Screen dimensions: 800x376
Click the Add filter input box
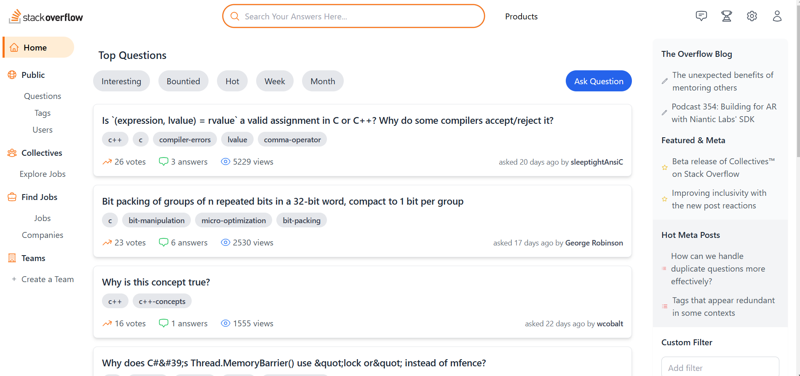pyautogui.click(x=720, y=368)
